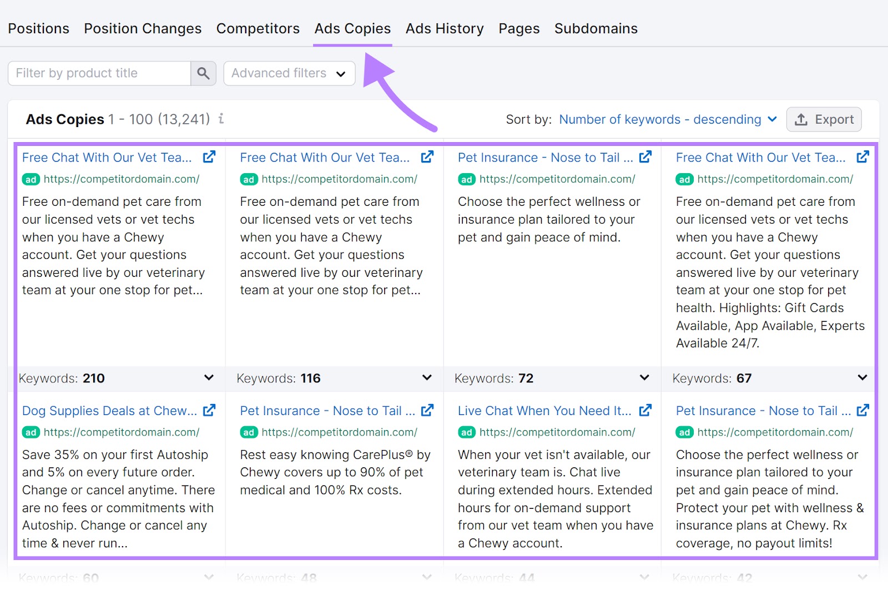888x591 pixels.
Task: Open Live Chat When You Need It ad externally
Action: (x=645, y=410)
